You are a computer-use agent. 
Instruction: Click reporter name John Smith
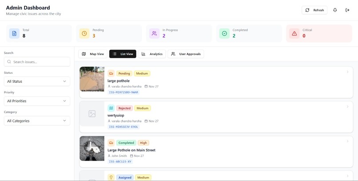coord(119,156)
